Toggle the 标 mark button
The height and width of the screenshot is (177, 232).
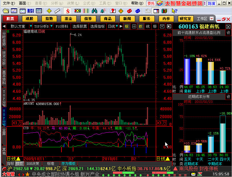coord(127,26)
